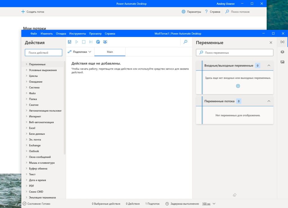Open the Отладка menu

tap(61, 34)
